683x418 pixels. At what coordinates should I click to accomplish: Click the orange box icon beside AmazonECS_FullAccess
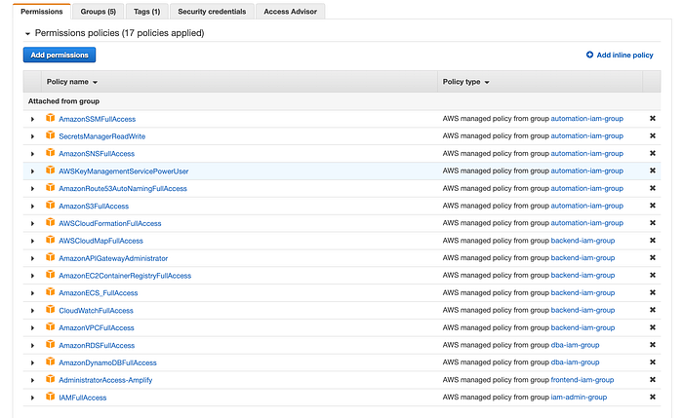tap(51, 292)
